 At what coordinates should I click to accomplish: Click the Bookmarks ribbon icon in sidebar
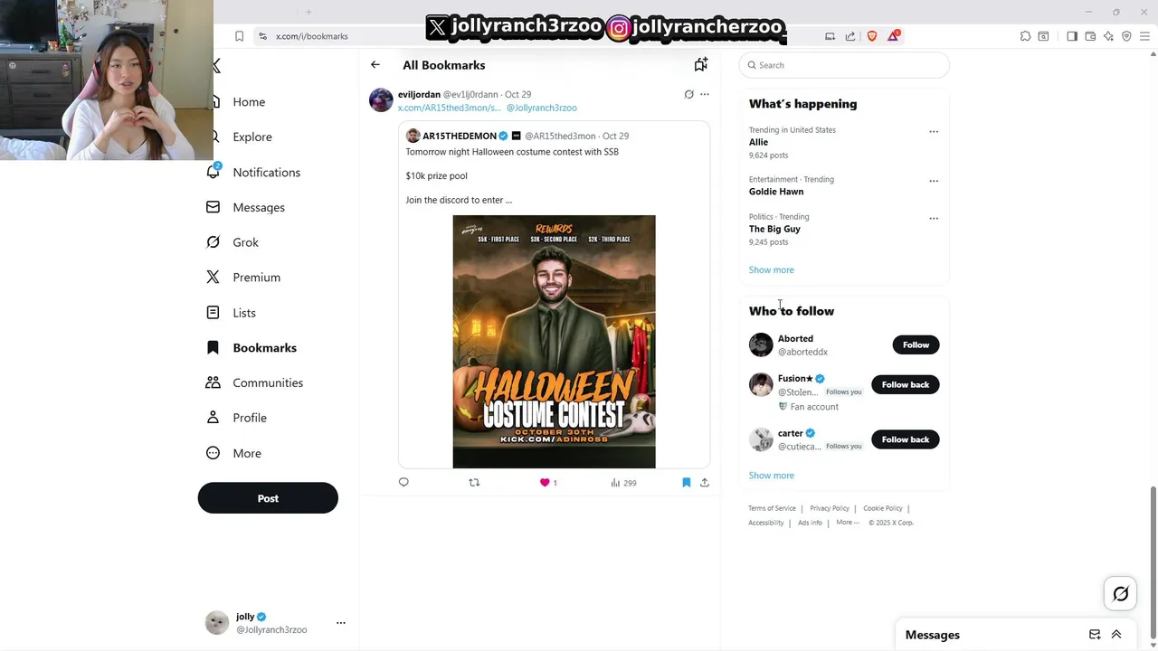(x=213, y=347)
